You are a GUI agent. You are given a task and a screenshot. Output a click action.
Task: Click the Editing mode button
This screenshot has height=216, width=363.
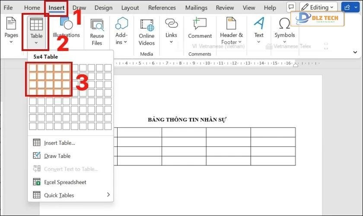tap(319, 7)
